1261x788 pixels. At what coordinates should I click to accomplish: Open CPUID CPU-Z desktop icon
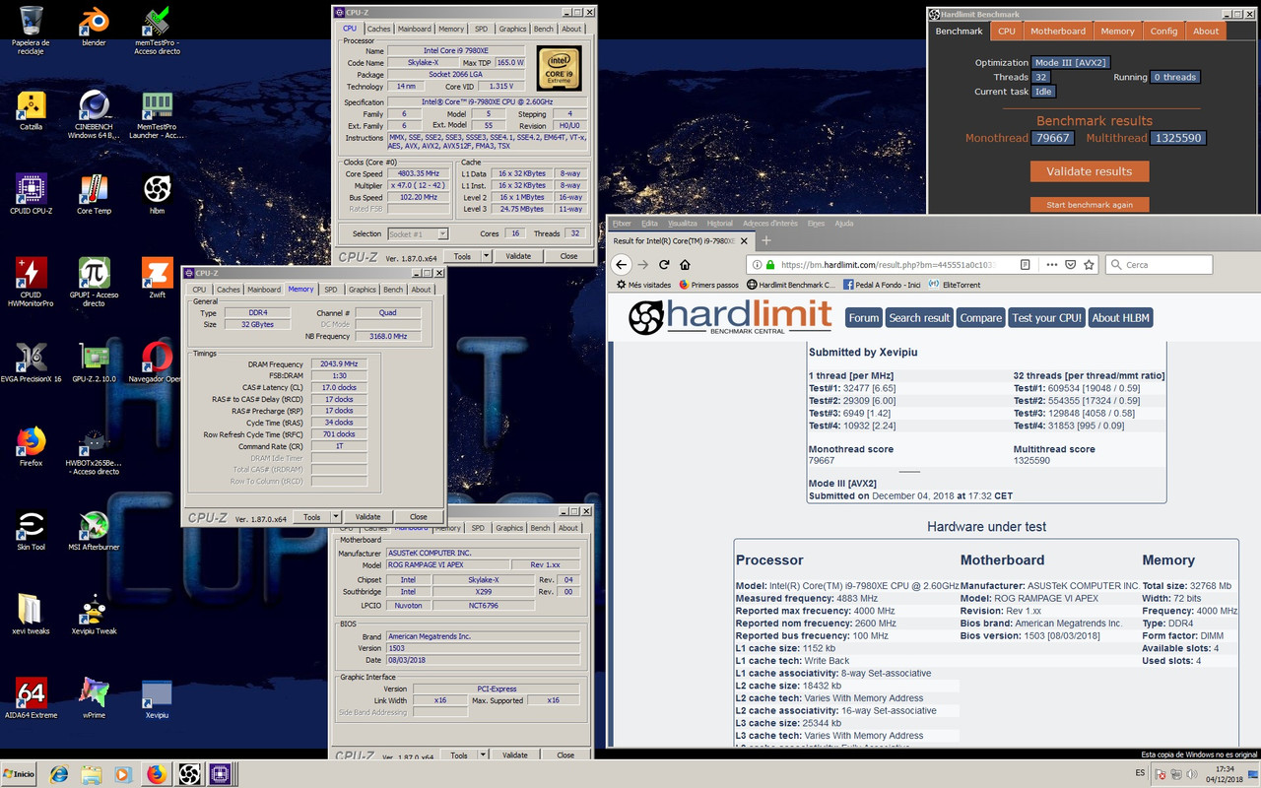click(x=32, y=194)
